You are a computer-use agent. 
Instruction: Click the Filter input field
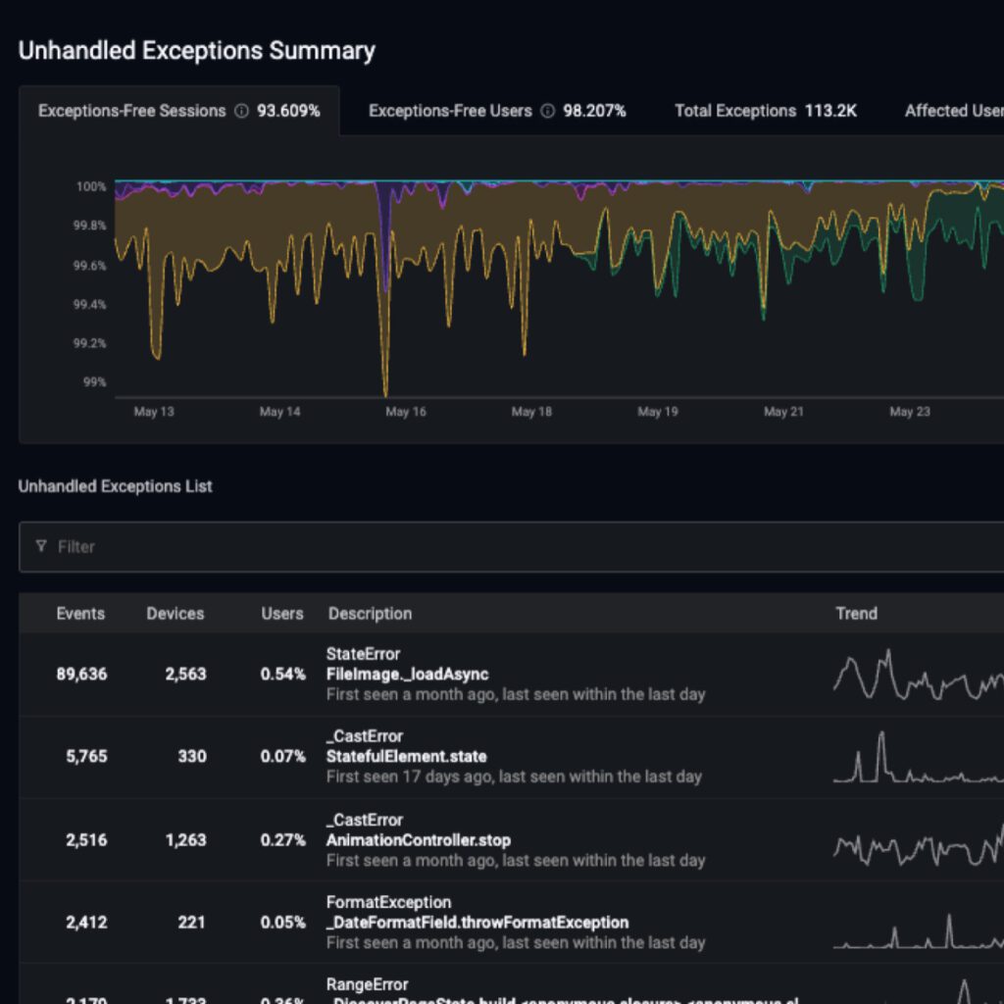coord(294,546)
